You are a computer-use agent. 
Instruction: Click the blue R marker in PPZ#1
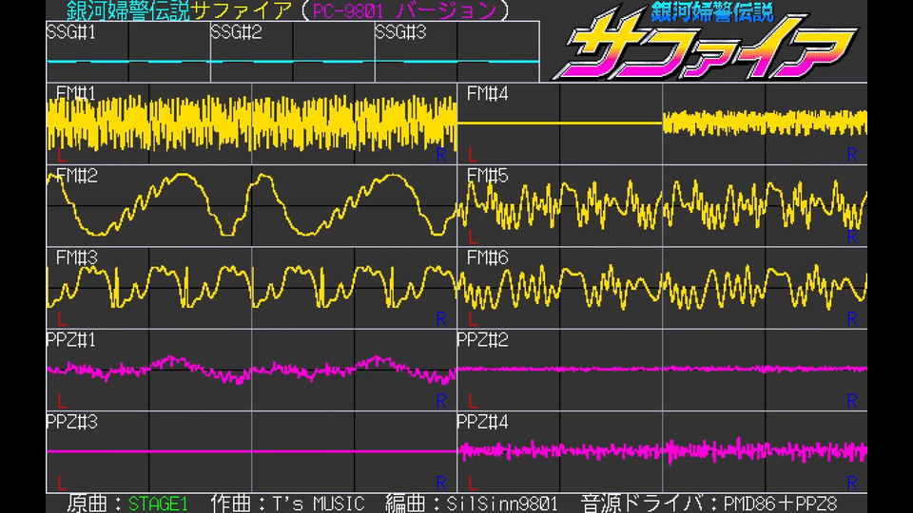pyautogui.click(x=441, y=401)
